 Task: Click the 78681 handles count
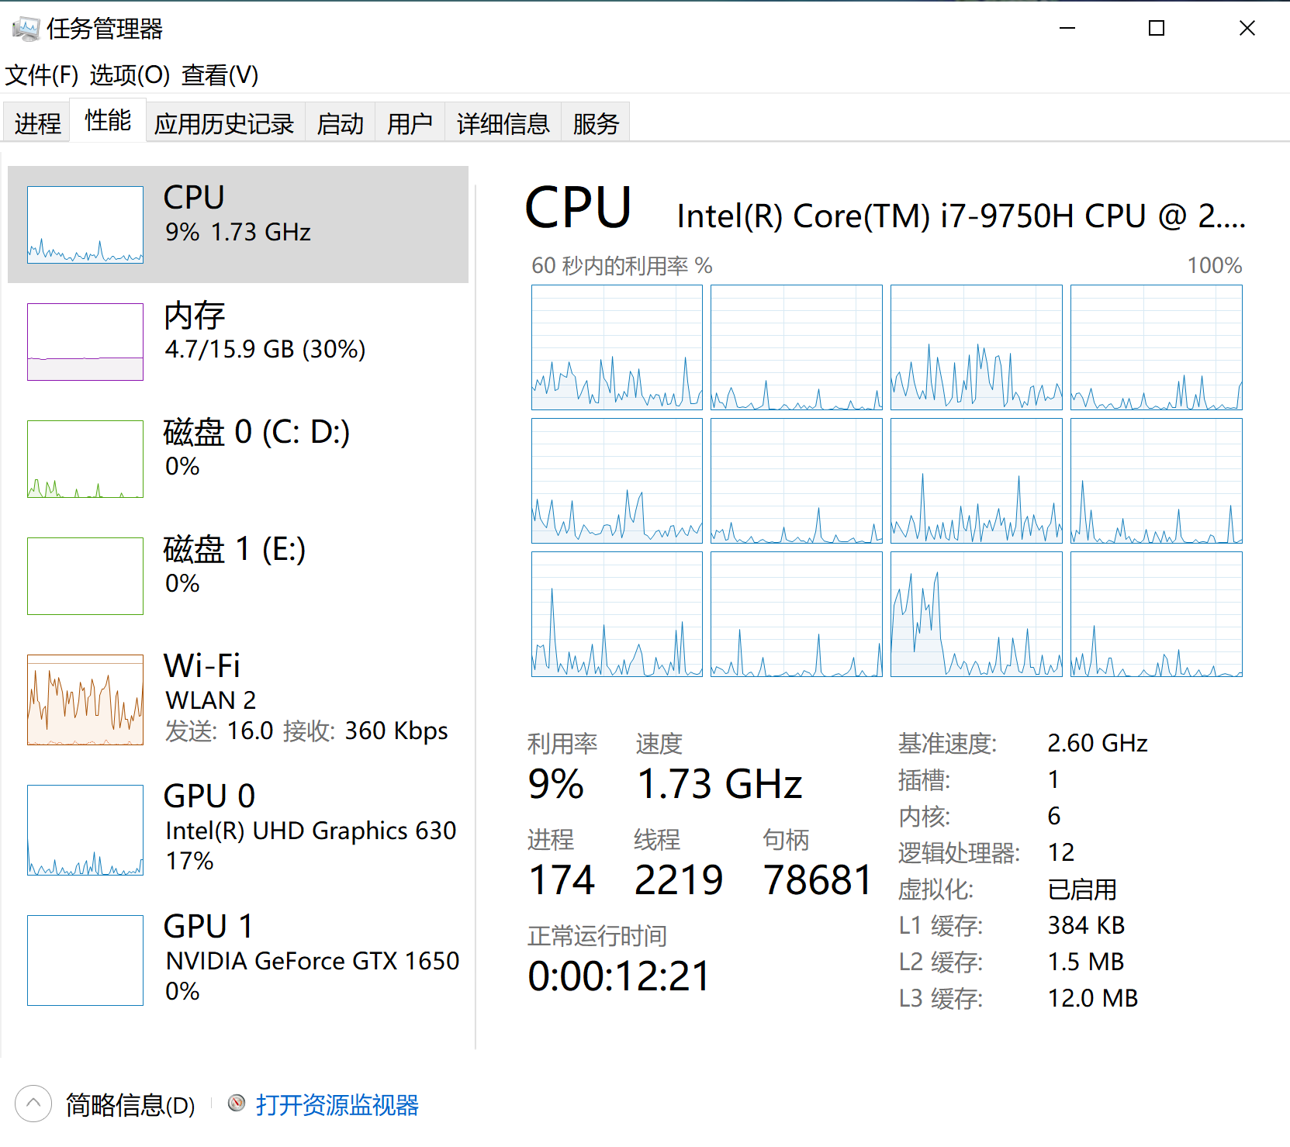coord(818,880)
